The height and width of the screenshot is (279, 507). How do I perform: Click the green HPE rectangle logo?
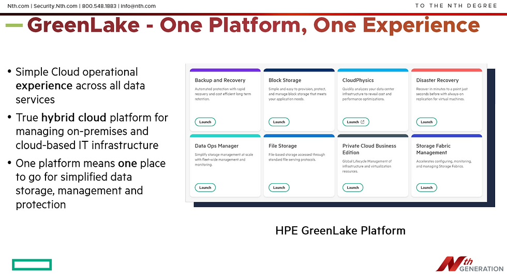coord(32,265)
